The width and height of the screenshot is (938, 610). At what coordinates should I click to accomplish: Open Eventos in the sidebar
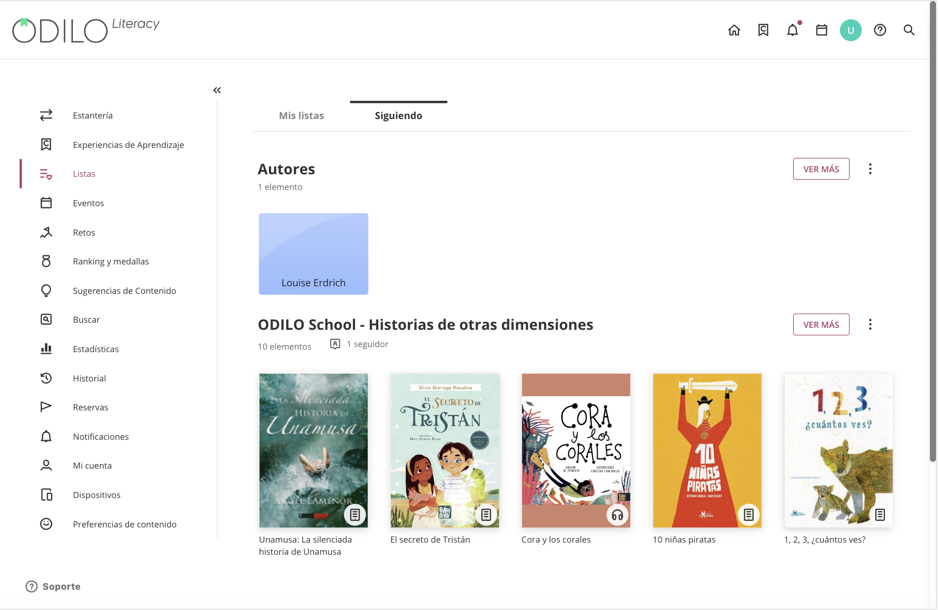pyautogui.click(x=88, y=203)
